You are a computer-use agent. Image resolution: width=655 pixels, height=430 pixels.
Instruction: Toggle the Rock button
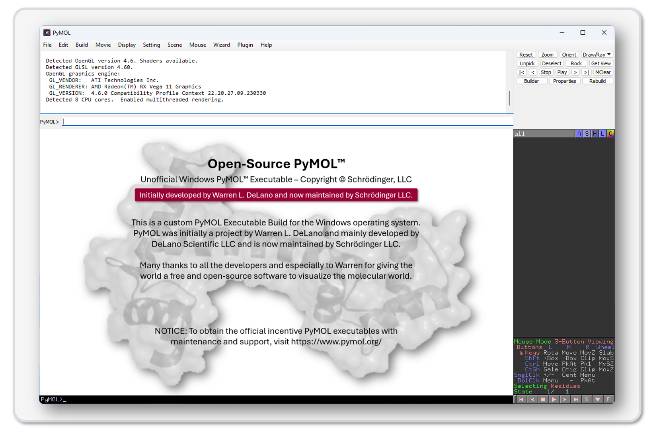pos(576,63)
